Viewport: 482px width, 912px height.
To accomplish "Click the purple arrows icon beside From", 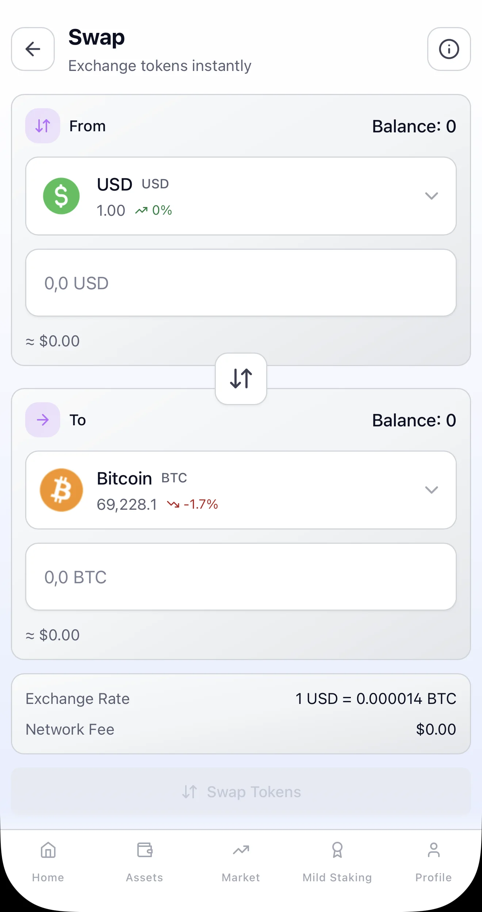I will point(43,126).
